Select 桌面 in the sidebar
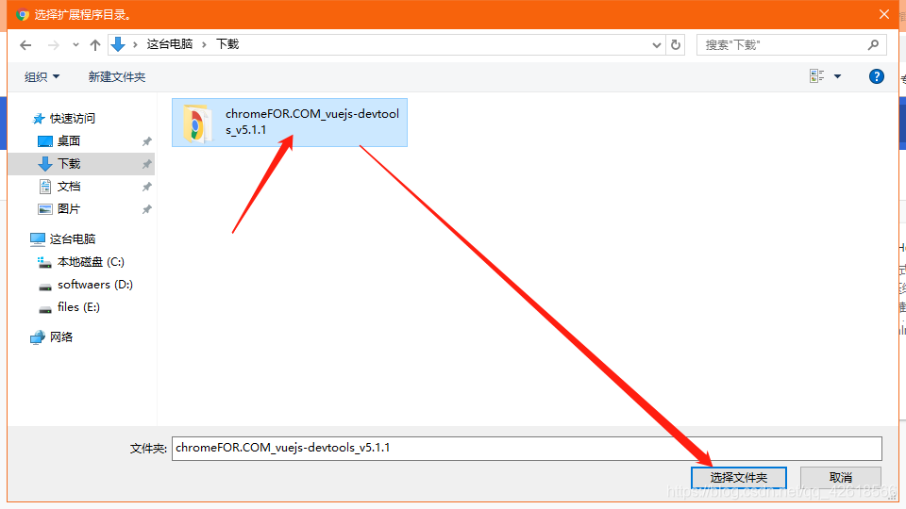 click(x=69, y=140)
